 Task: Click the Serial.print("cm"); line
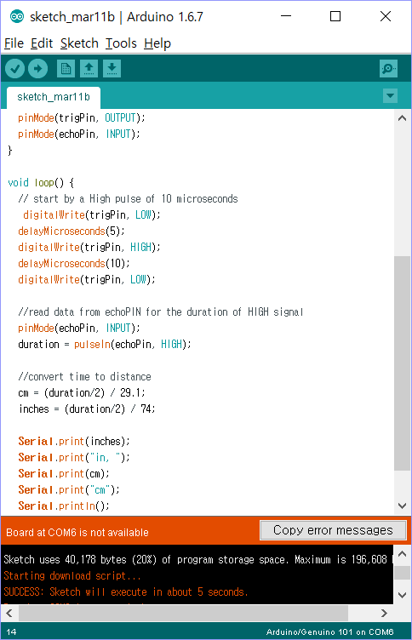(69, 490)
